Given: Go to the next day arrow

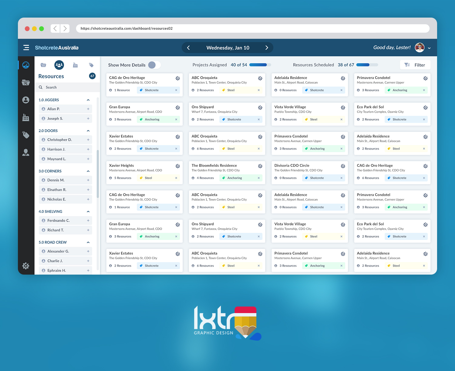Looking at the screenshot, I should point(267,48).
